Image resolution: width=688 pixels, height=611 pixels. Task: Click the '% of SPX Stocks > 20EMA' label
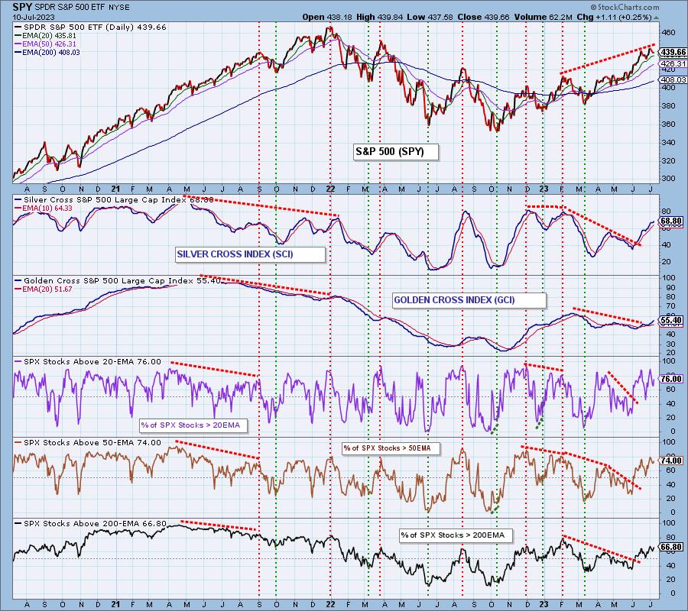click(193, 425)
